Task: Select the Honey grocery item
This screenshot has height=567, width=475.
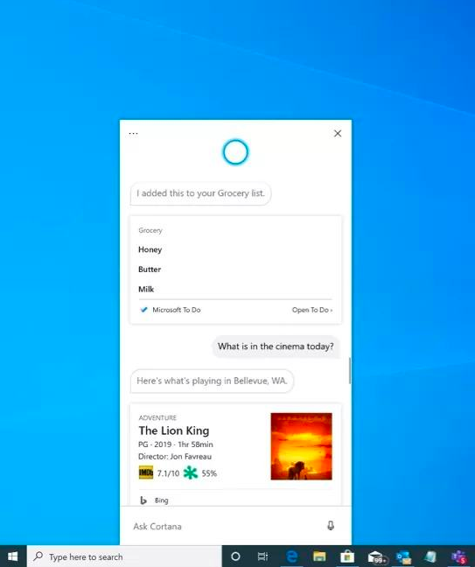Action: tap(150, 249)
